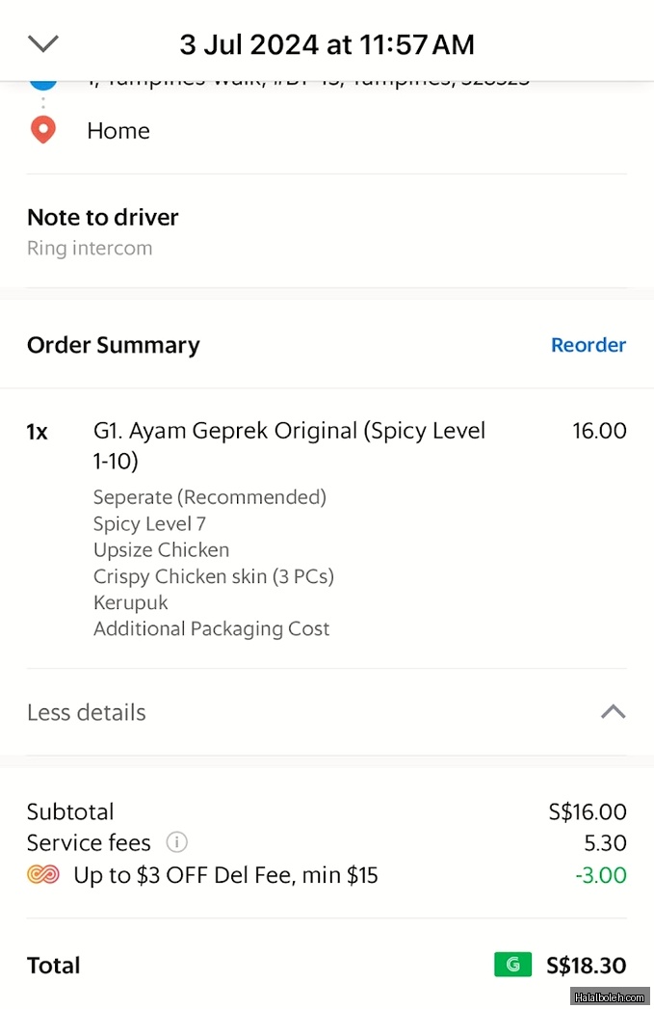Tap the Order Summary header

click(x=113, y=344)
